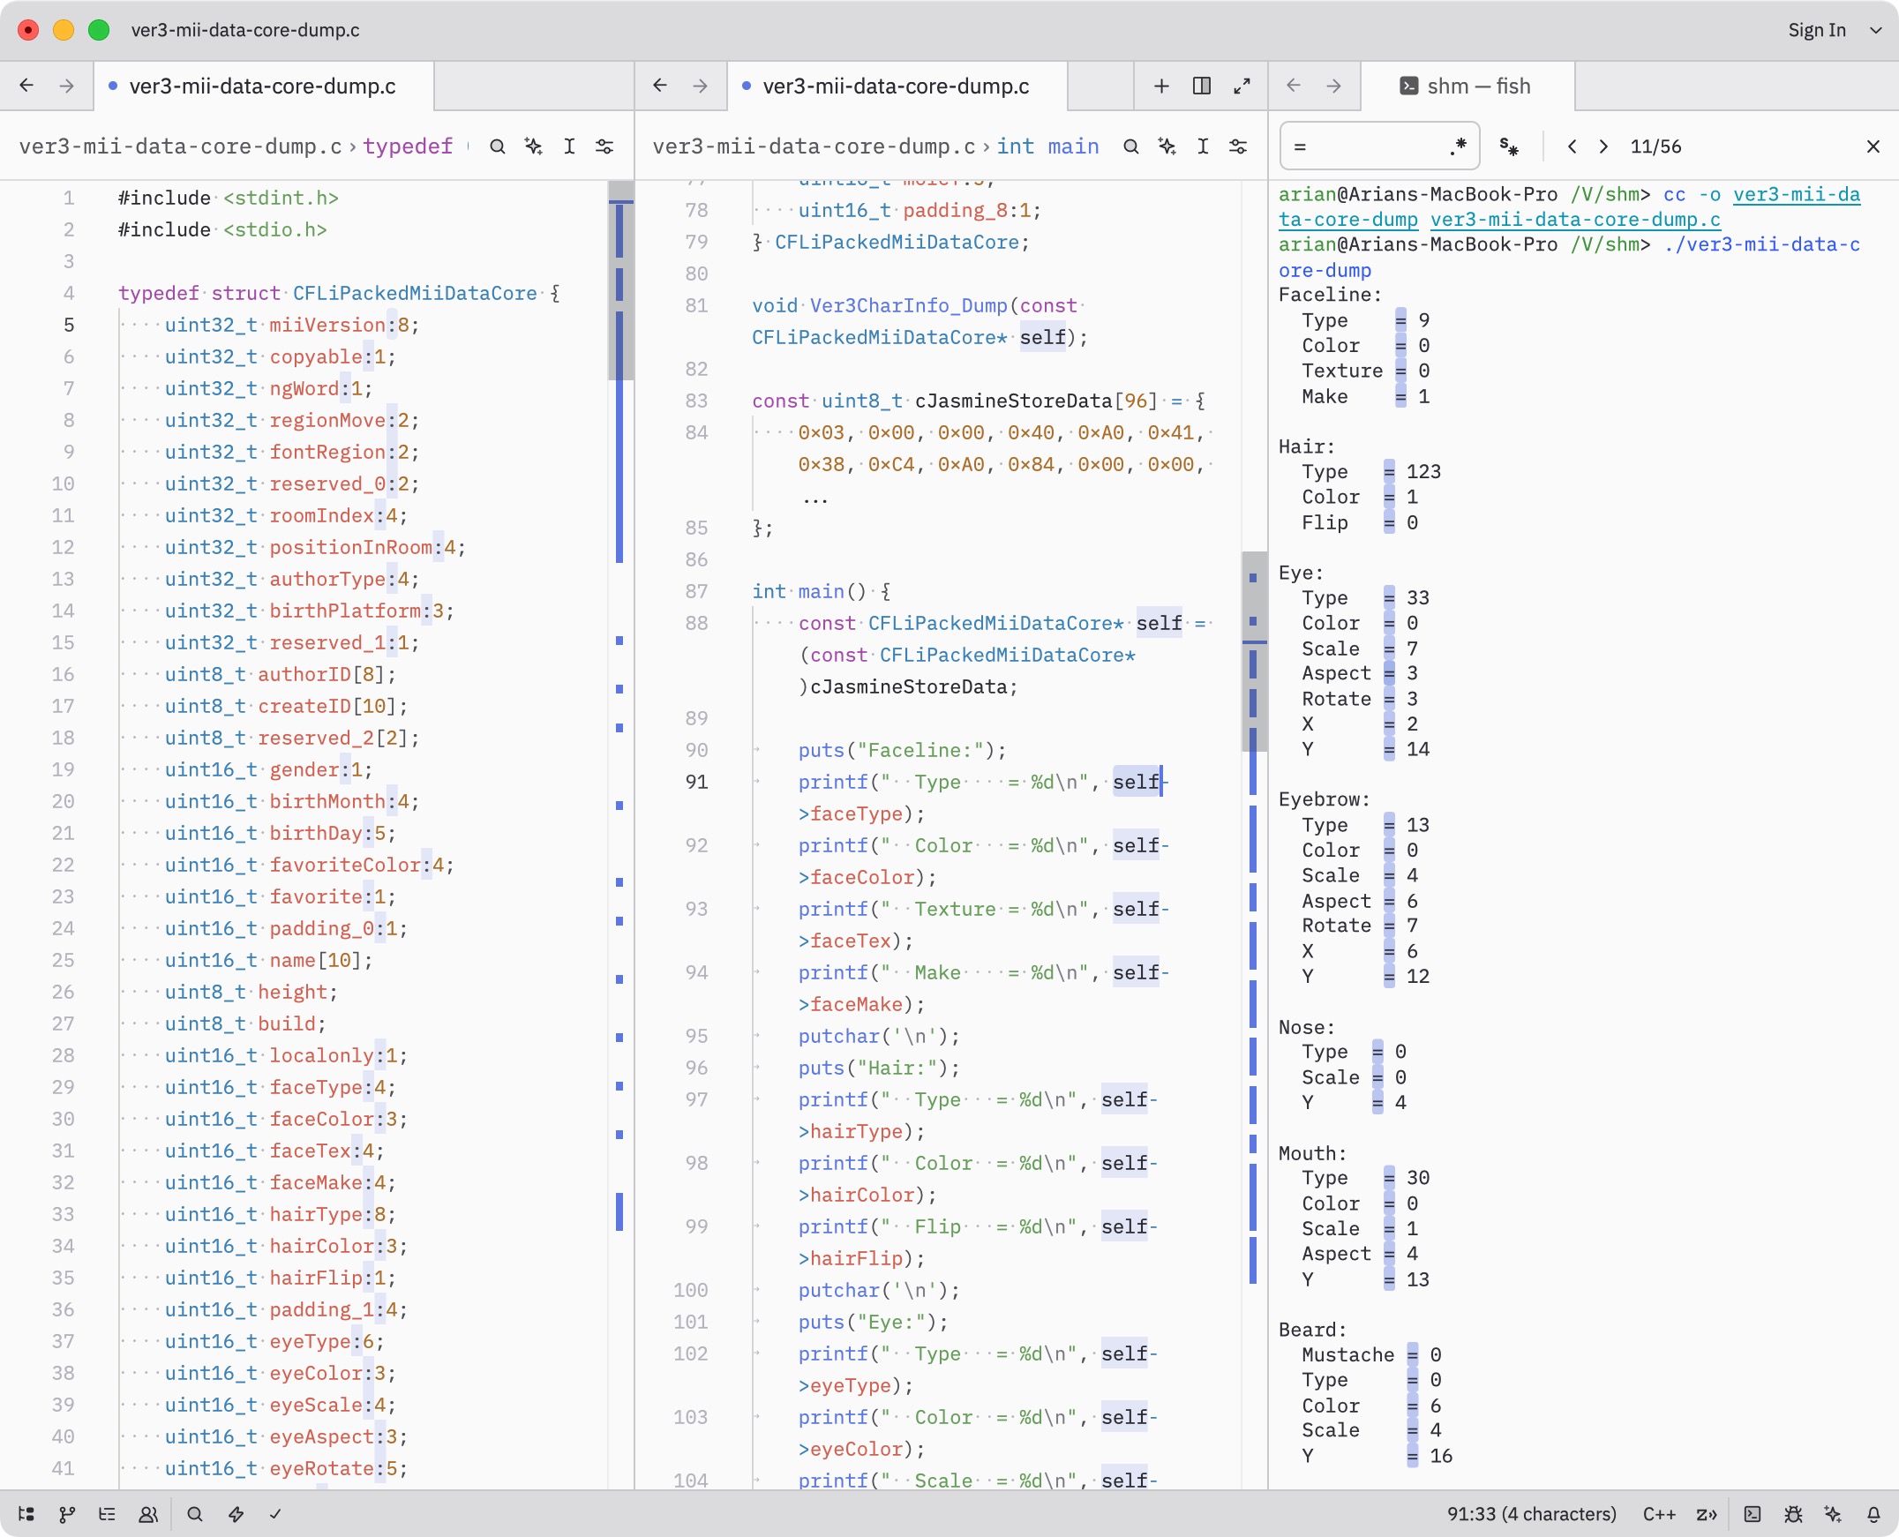Open the debugger panel bug icon
Image resolution: width=1899 pixels, height=1537 pixels.
(1793, 1514)
